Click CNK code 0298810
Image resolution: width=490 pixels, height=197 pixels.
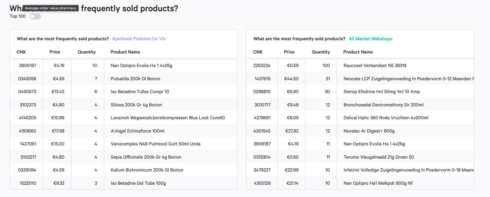point(262,92)
